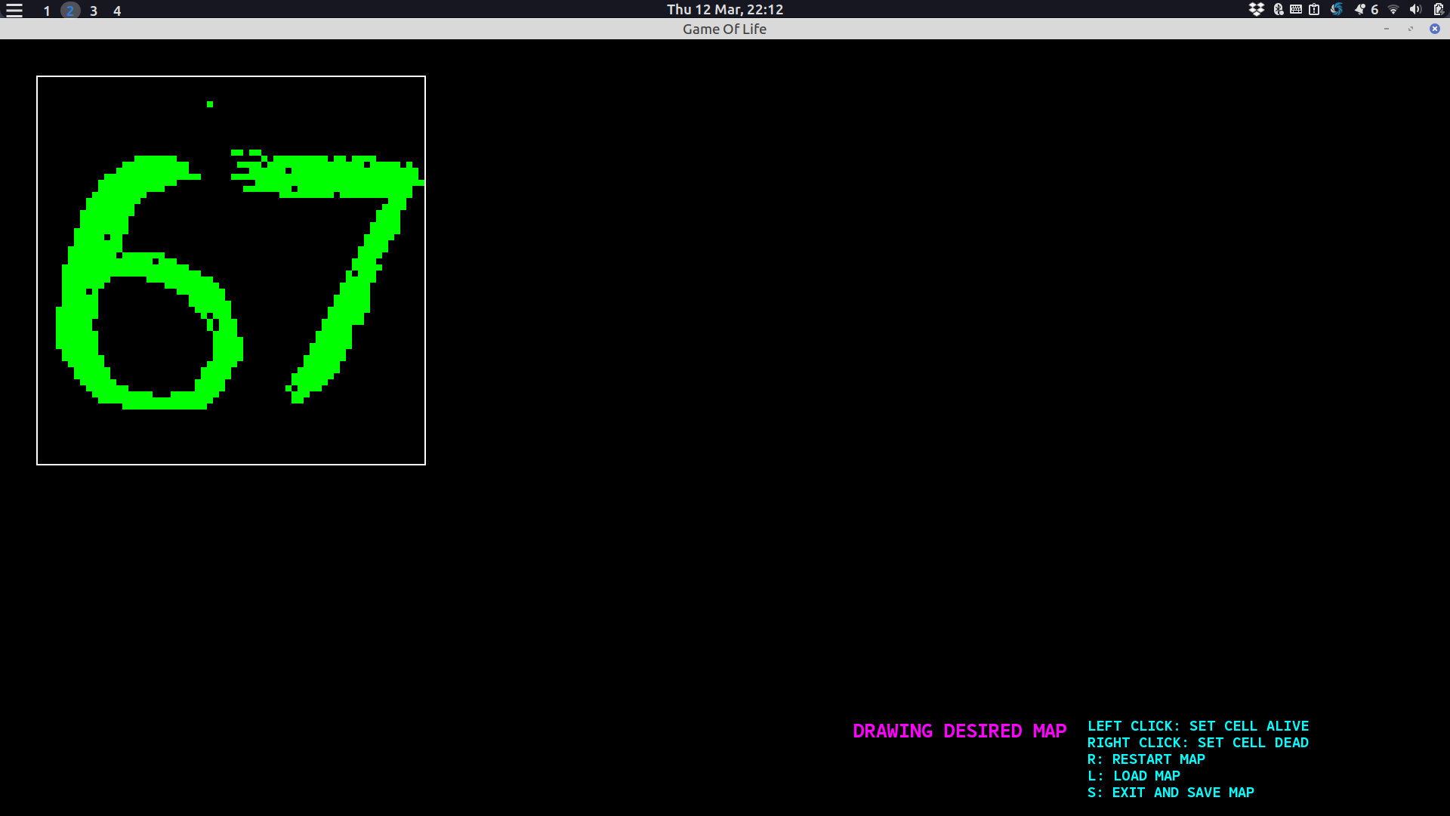
Task: Click the isolated green cell above the digits
Action: pyautogui.click(x=210, y=104)
